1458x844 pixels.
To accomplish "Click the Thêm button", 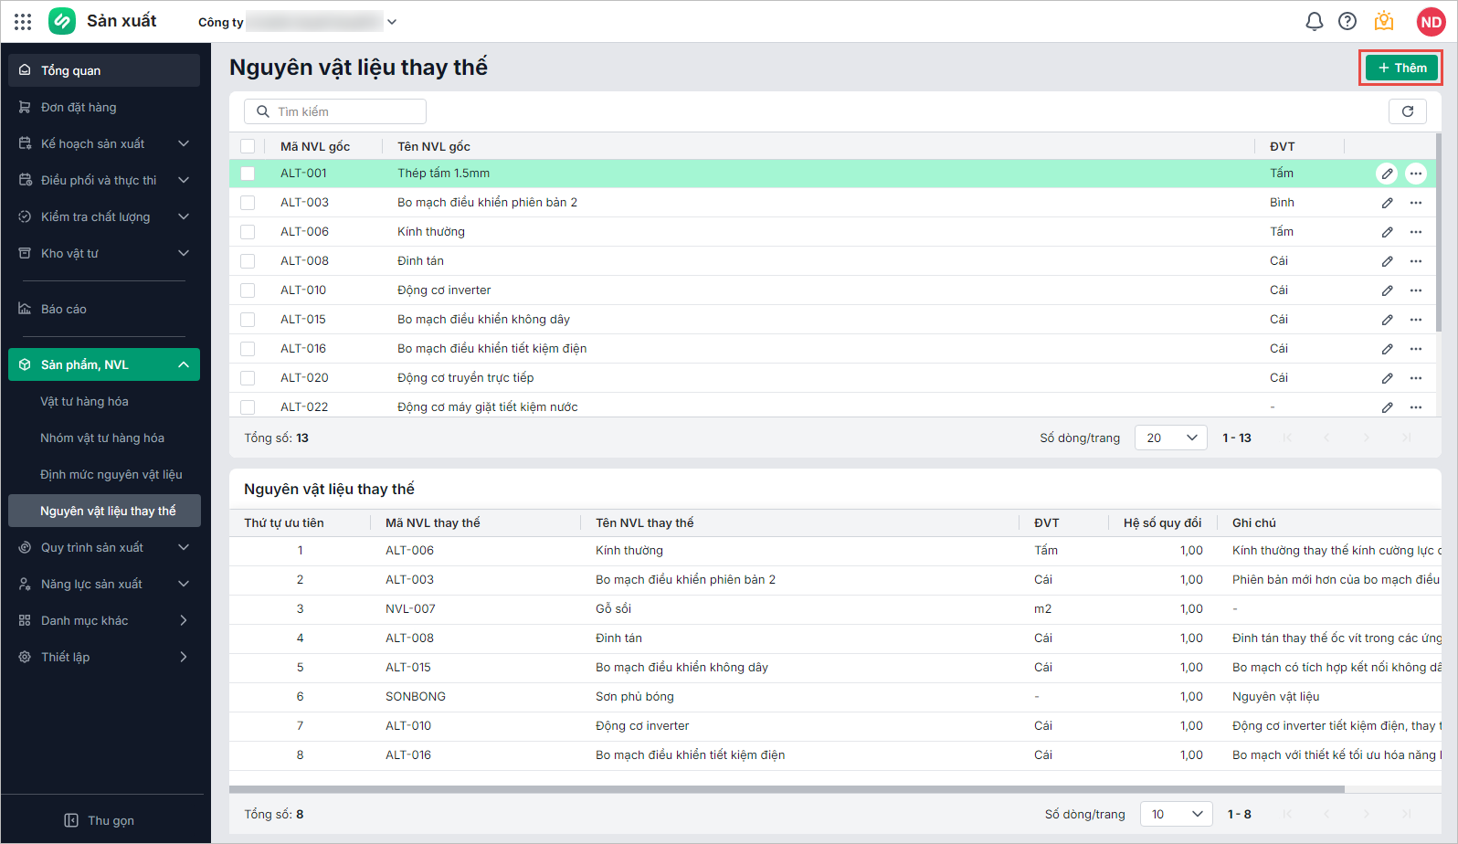I will click(1401, 68).
